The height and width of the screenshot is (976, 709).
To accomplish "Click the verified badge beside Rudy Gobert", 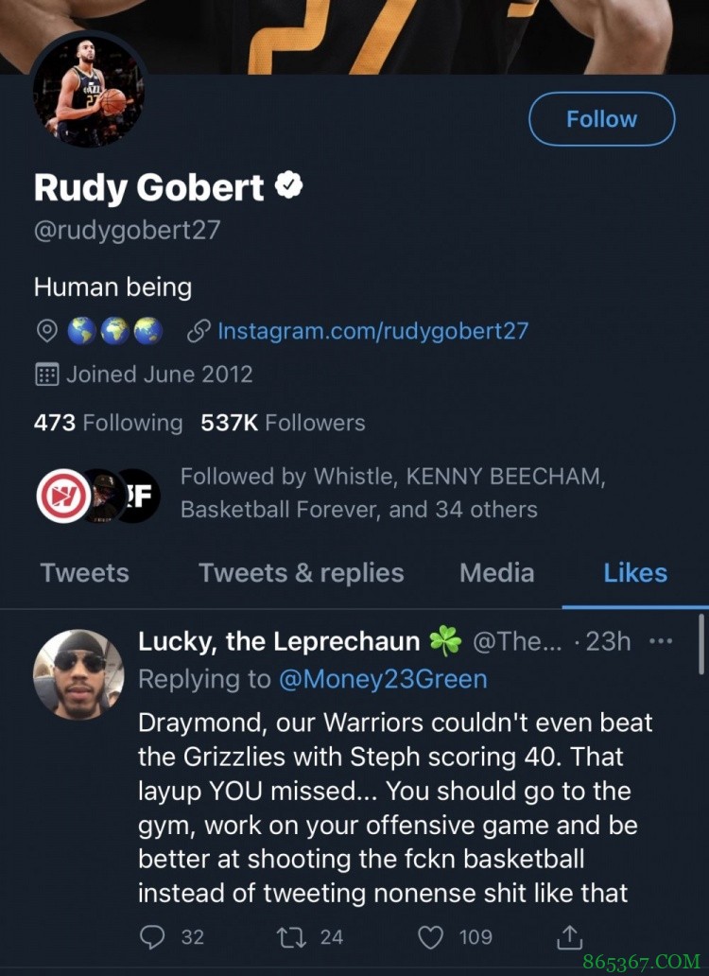I will 288,186.
